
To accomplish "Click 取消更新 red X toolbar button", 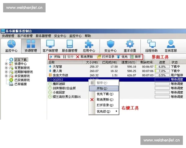I will pos(84,57).
